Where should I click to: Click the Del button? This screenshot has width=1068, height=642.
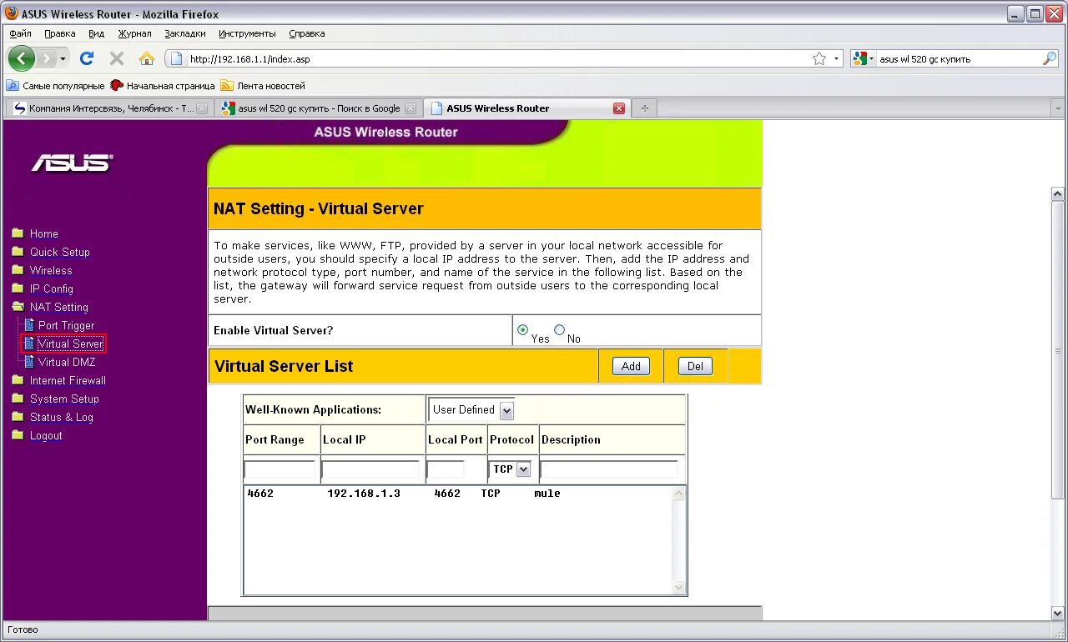695,366
